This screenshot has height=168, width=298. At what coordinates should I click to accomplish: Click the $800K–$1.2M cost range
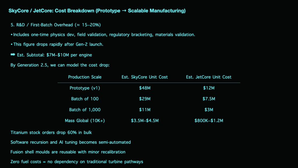pyautogui.click(x=209, y=120)
